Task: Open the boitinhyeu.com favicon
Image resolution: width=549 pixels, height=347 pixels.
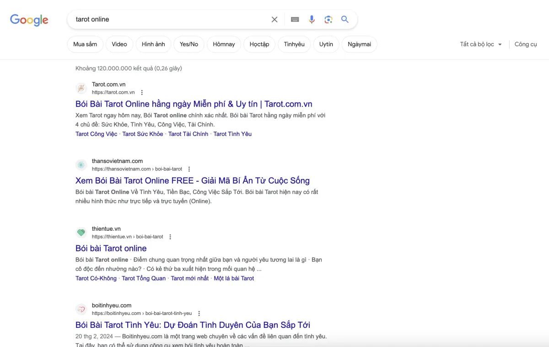Action: 81,309
